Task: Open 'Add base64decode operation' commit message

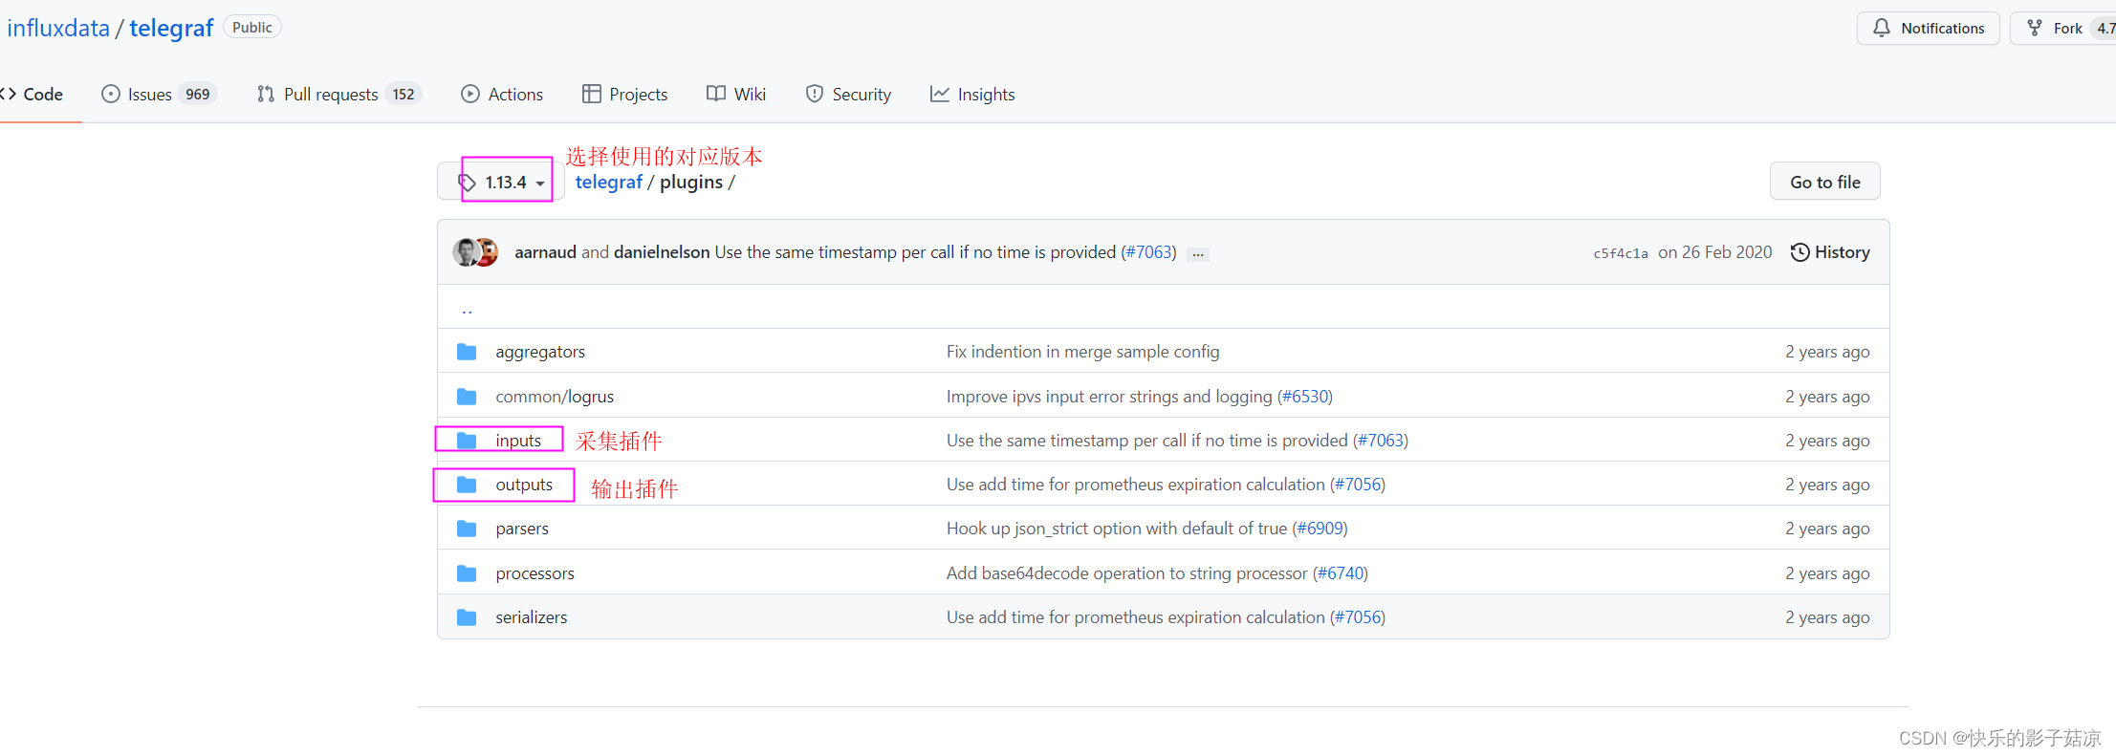Action: [1126, 573]
